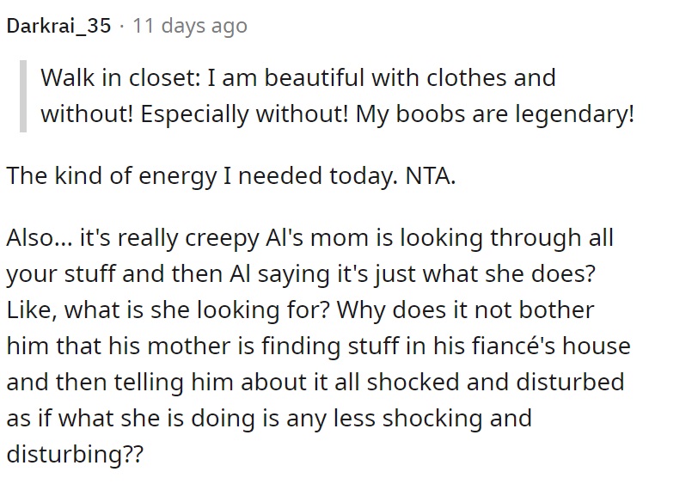Click the line 'and then telling him about it'
The height and width of the screenshot is (484, 698).
tap(315, 382)
